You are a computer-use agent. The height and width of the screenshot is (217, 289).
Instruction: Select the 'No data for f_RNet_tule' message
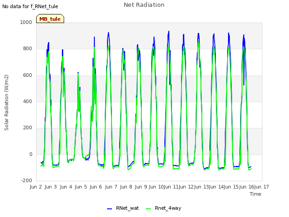(30, 6)
